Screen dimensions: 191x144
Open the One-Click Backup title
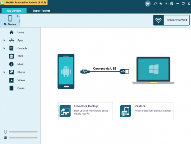pos(86,106)
